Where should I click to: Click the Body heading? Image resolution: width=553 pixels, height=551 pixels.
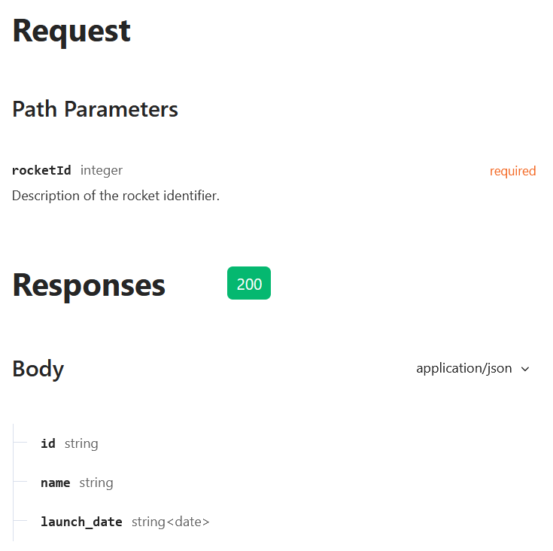click(x=38, y=369)
